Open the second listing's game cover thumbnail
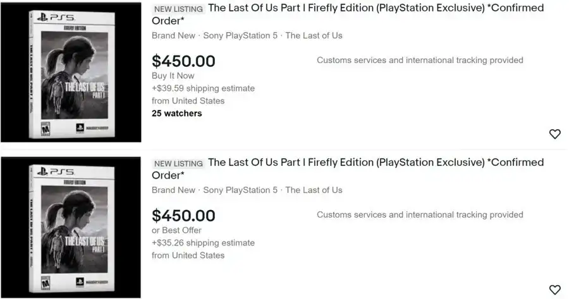The image size is (569, 299). tap(71, 227)
